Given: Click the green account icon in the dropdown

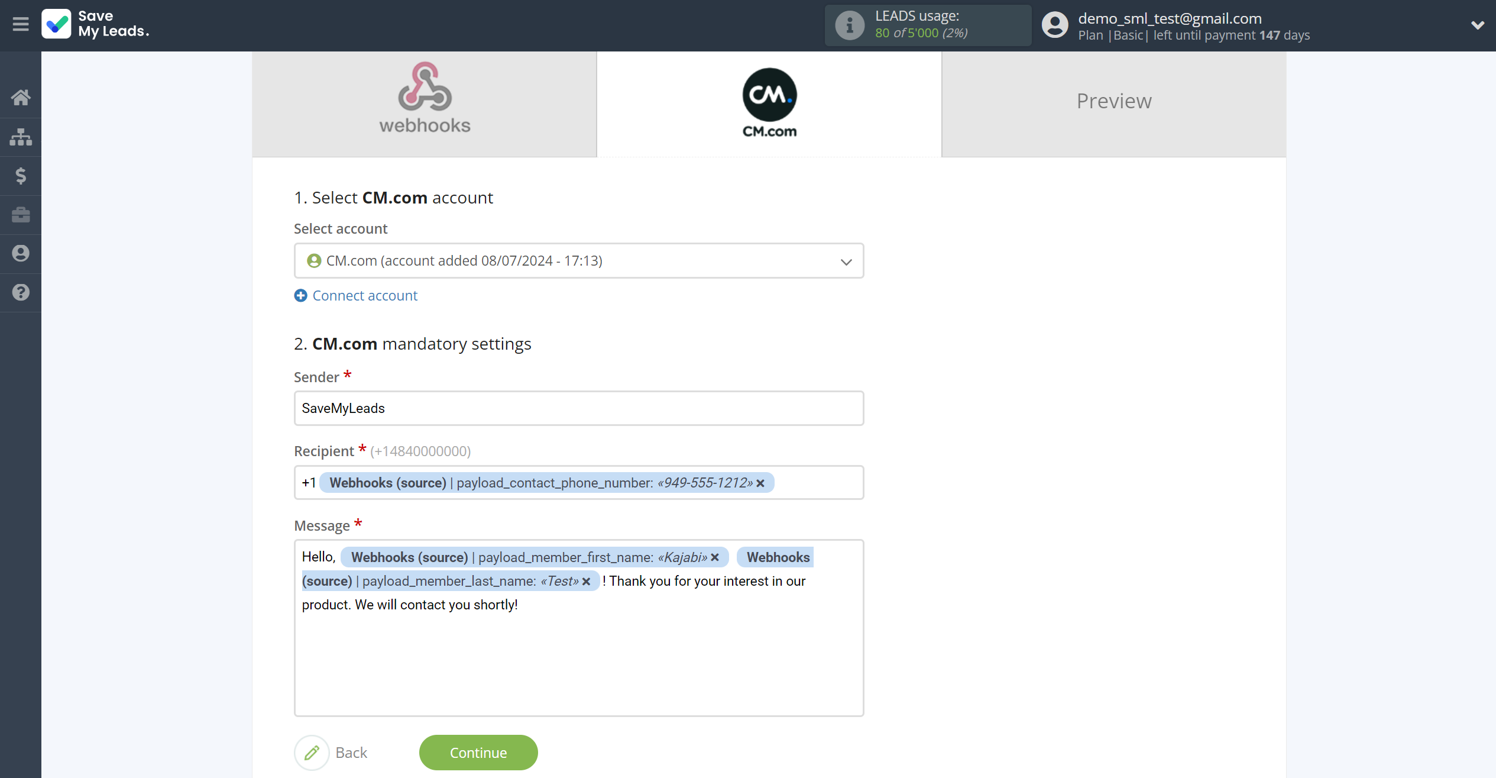Looking at the screenshot, I should pos(314,261).
